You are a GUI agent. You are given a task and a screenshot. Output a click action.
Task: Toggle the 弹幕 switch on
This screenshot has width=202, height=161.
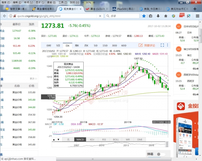click(160, 154)
